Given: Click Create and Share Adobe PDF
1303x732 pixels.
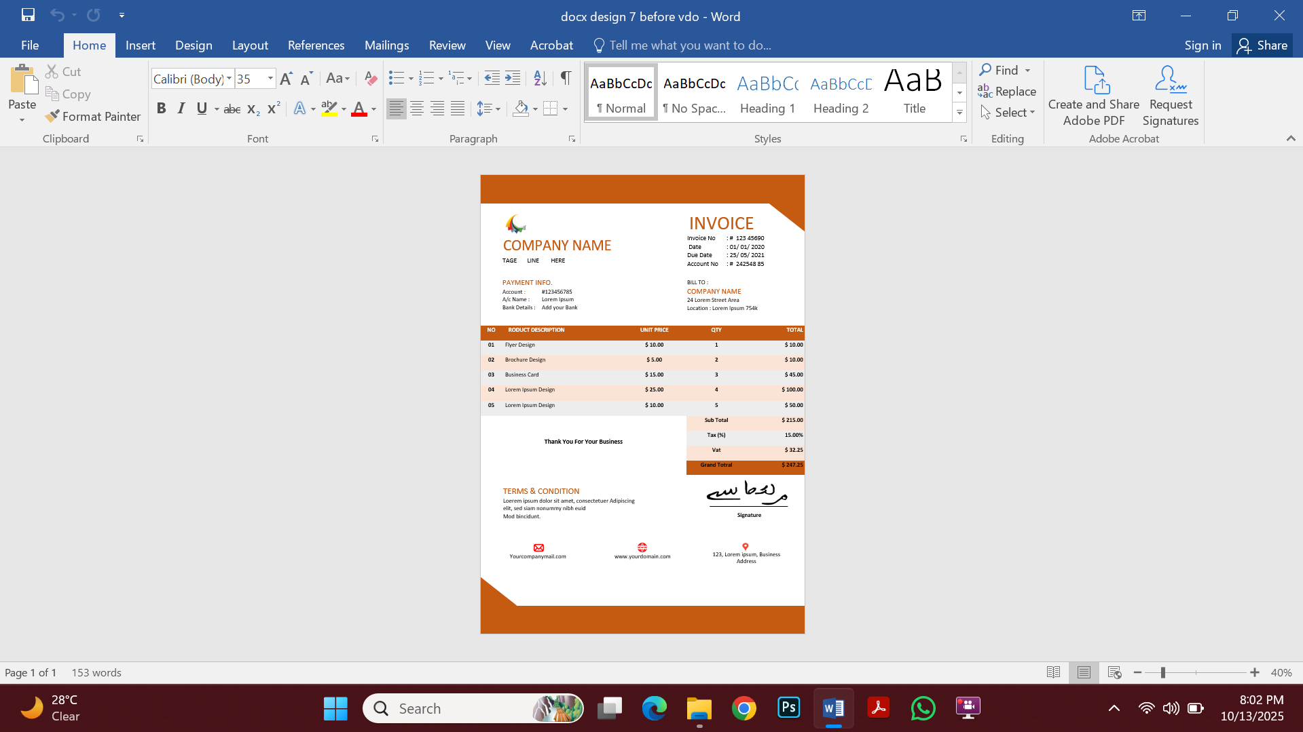Looking at the screenshot, I should tap(1093, 95).
